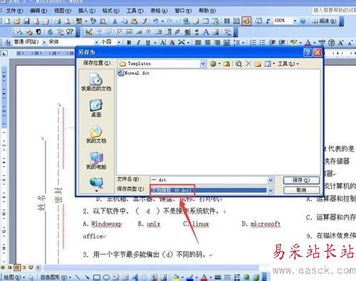
Task: Select the Line drawing tool
Action: (x=78, y=277)
